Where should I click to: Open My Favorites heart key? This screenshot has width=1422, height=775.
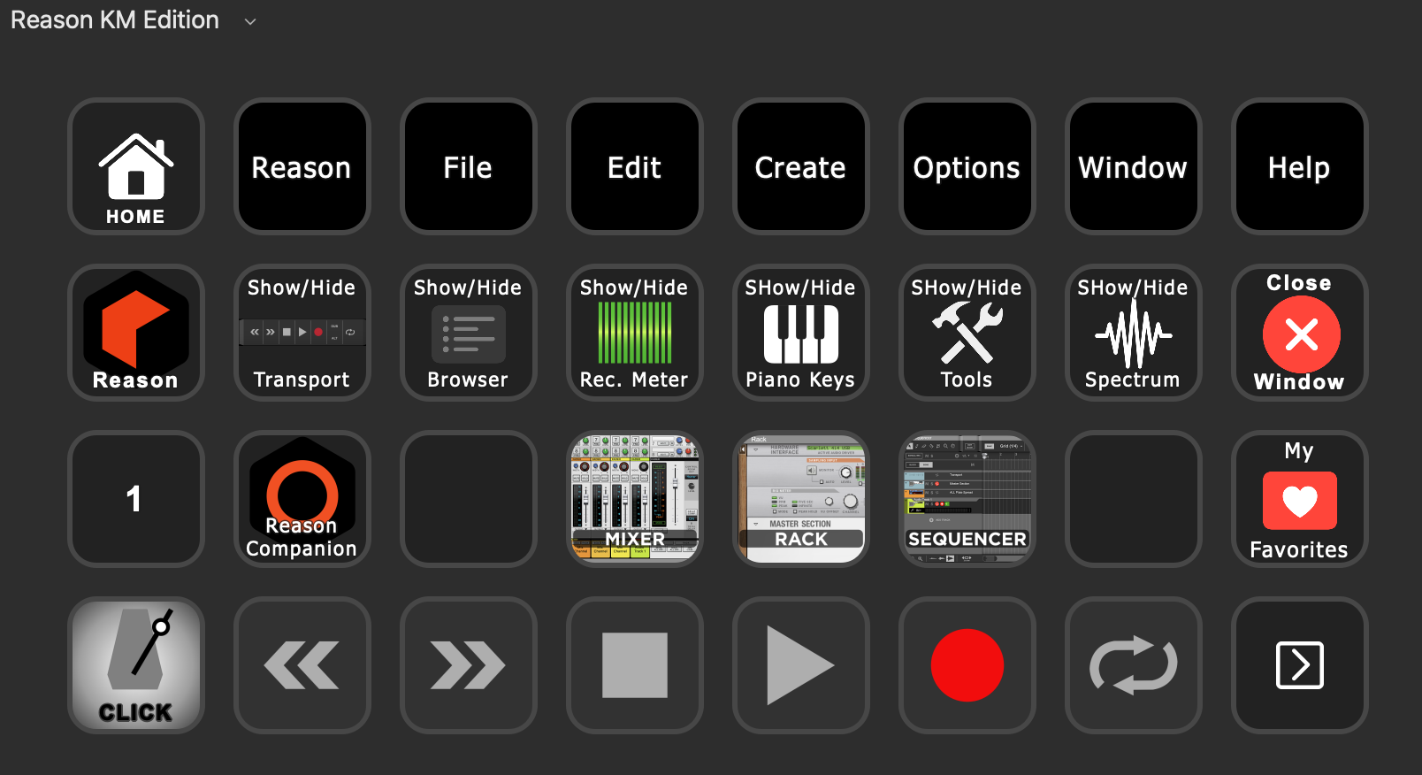1300,499
